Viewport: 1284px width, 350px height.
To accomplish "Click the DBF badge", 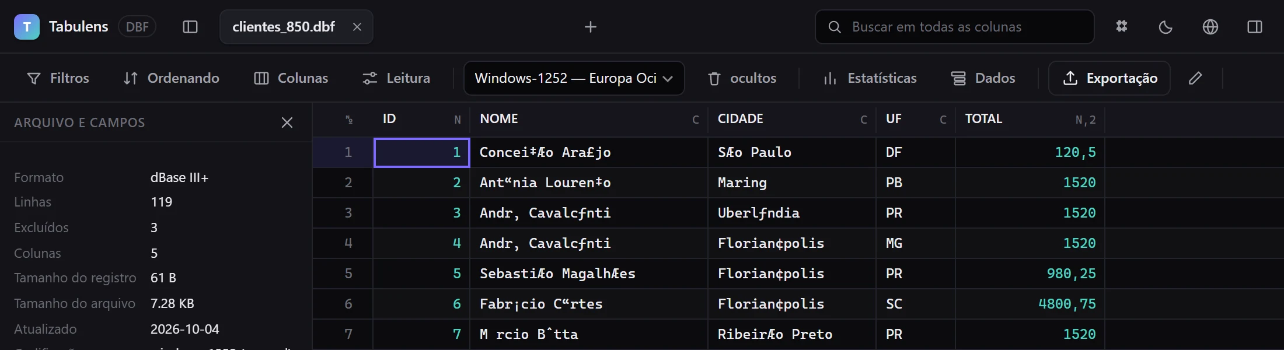I will 137,27.
